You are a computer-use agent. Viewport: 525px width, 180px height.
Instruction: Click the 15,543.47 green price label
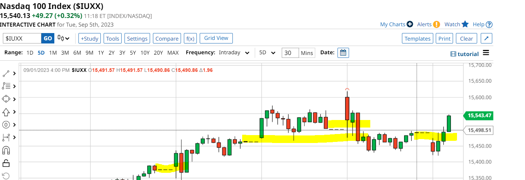[x=478, y=115]
